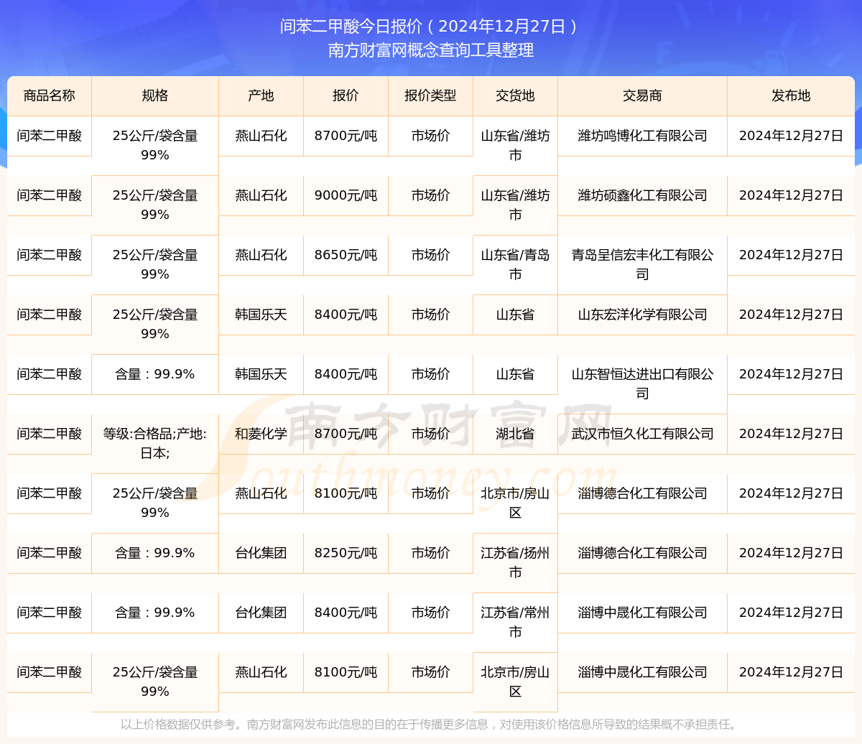Click 25公斤/袋含量99% in the 山东宏洋化学 row
The image size is (862, 744).
tap(155, 324)
